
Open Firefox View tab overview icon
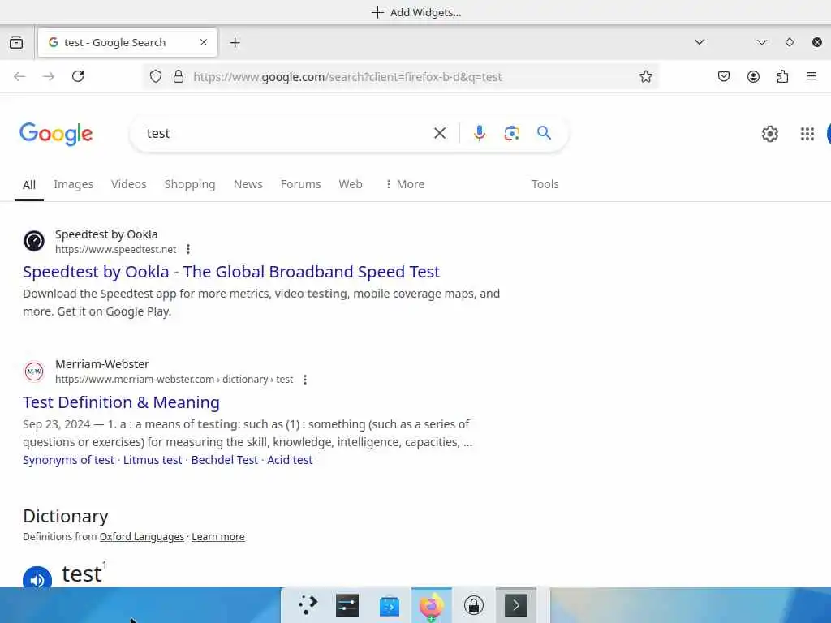point(16,42)
